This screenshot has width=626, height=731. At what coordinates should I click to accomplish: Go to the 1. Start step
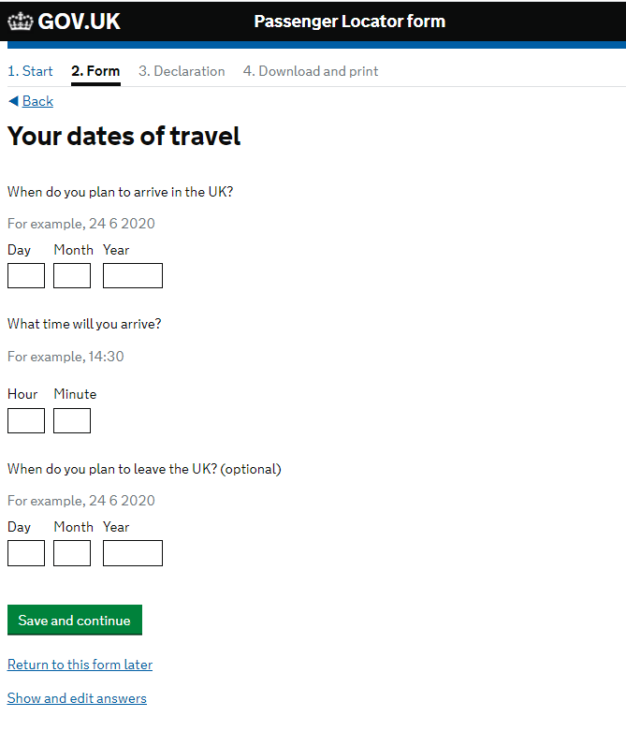pyautogui.click(x=30, y=71)
